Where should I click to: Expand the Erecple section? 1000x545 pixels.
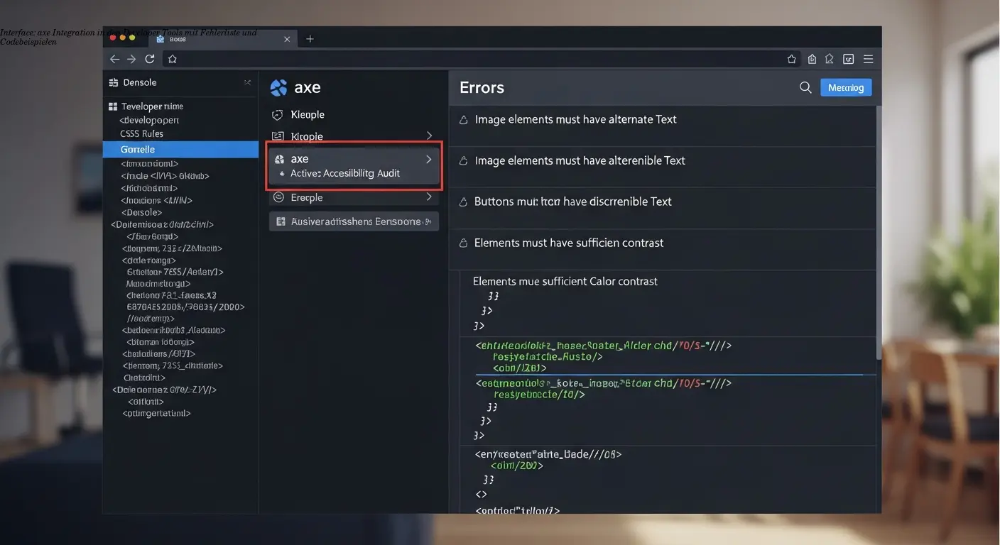tap(429, 197)
